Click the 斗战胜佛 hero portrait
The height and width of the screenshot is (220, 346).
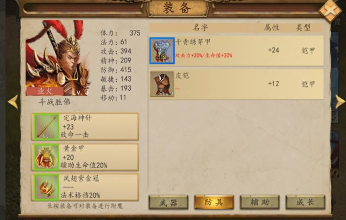click(x=58, y=58)
